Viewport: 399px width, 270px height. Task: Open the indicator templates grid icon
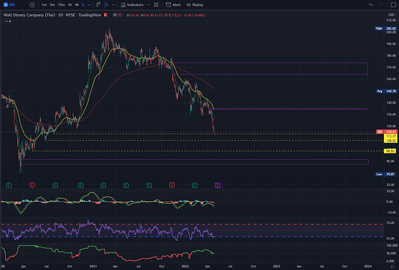coord(156,5)
